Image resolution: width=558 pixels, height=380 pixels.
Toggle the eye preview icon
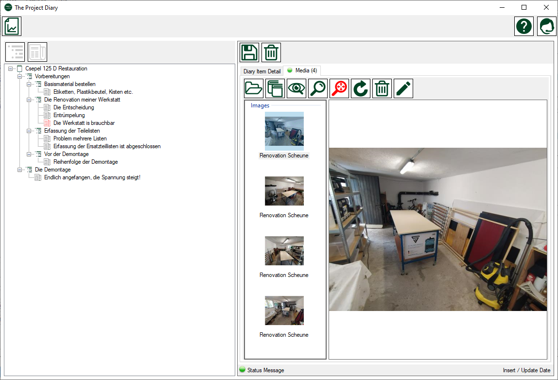click(x=296, y=88)
